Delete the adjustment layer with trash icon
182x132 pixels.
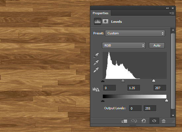[163, 121]
